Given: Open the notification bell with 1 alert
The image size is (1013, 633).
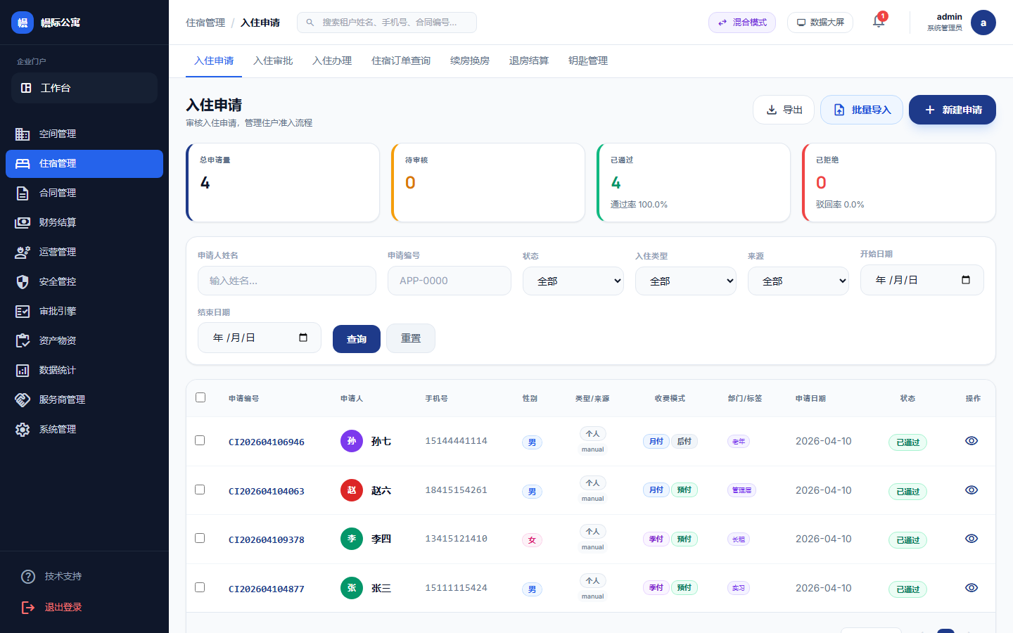Looking at the screenshot, I should tap(878, 22).
